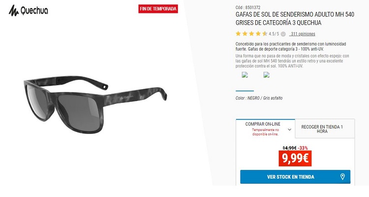Click the crossed-out 14,99€ original price
Viewport: 369px width, 197px height.
click(289, 148)
